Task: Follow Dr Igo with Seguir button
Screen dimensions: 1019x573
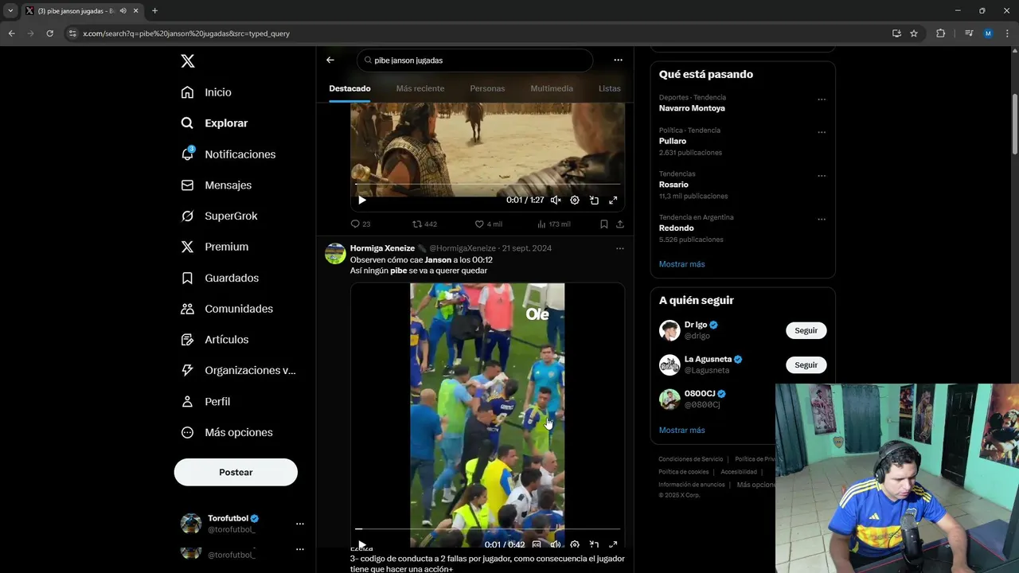Action: pyautogui.click(x=806, y=330)
